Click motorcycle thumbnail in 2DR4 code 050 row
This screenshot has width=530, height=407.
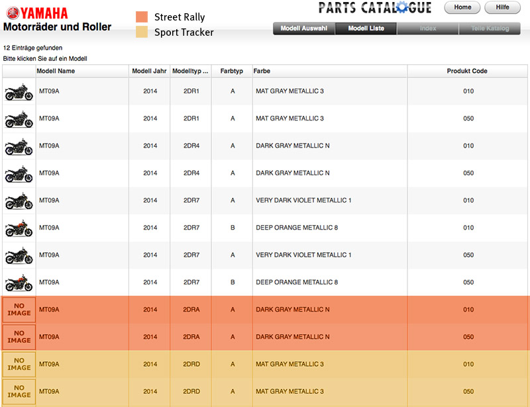click(19, 173)
